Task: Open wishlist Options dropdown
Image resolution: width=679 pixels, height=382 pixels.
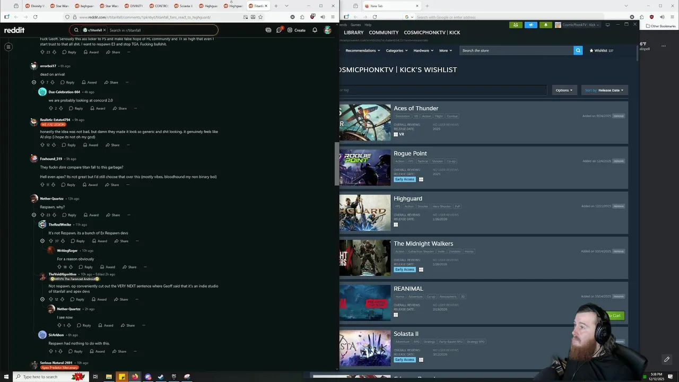Action: point(564,90)
